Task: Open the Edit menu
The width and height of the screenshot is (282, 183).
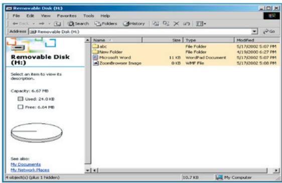Action: [30, 16]
